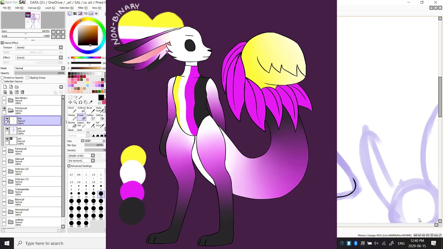Screen dimensions: 443x249
Task: Activate the Rotate canvas tool
Action: point(80,102)
